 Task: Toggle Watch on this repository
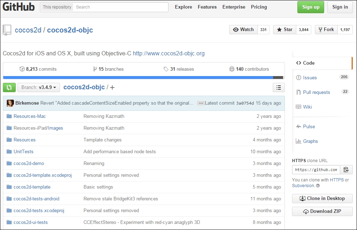[243, 30]
